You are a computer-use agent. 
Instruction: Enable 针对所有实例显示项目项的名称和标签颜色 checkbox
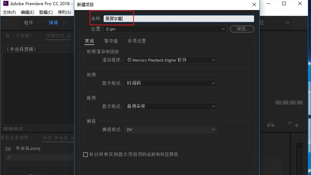(x=85, y=155)
